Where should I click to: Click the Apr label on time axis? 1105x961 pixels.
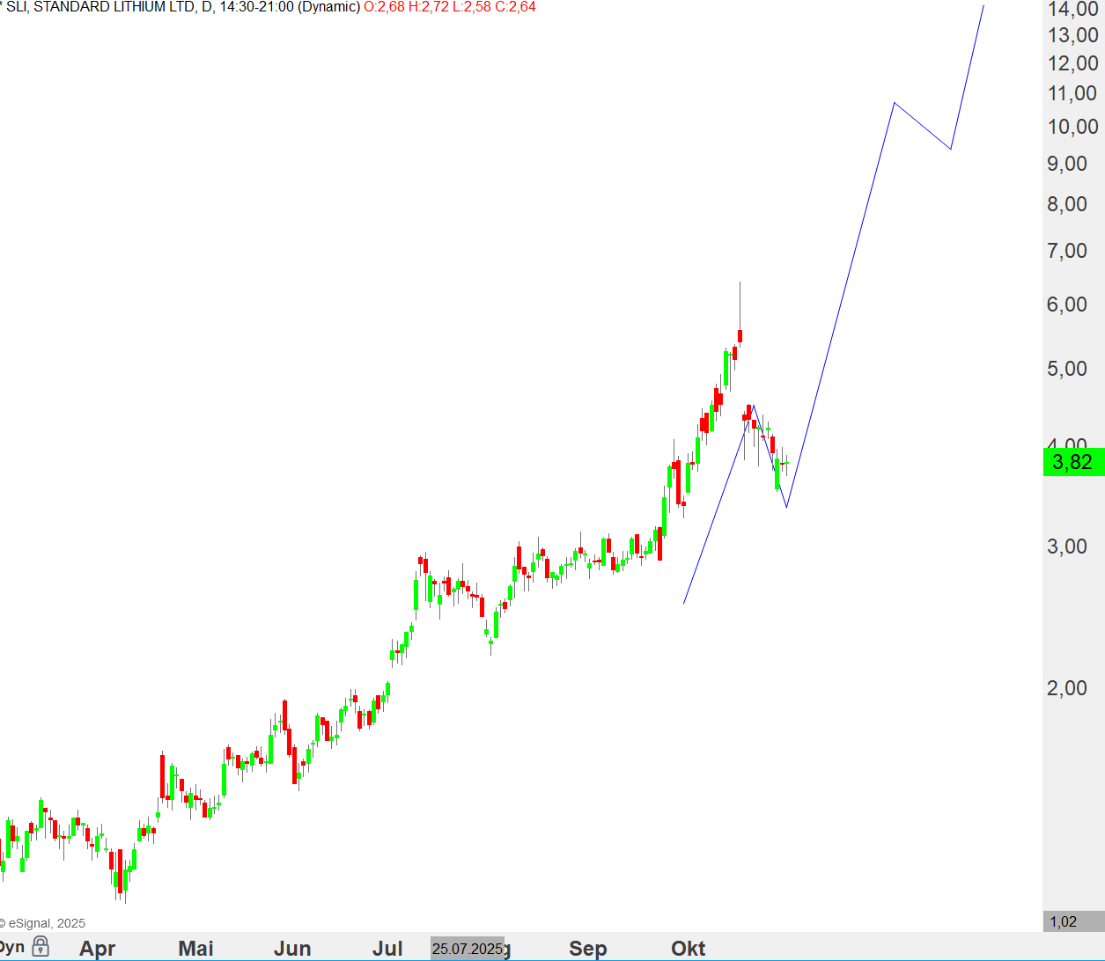pos(97,949)
